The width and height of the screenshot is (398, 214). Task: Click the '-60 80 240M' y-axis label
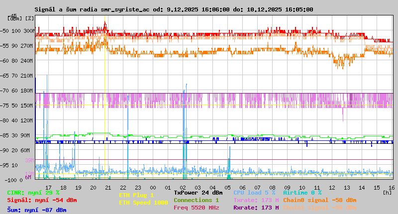pos(16,61)
